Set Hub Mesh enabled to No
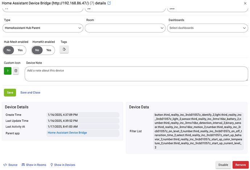 click(x=9, y=50)
